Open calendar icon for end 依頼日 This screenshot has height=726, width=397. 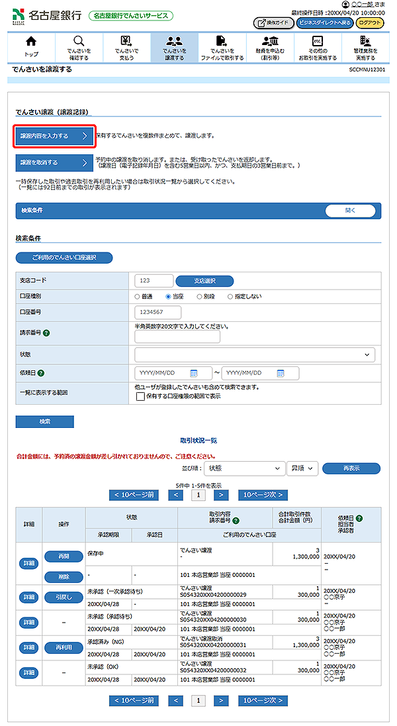(x=281, y=373)
